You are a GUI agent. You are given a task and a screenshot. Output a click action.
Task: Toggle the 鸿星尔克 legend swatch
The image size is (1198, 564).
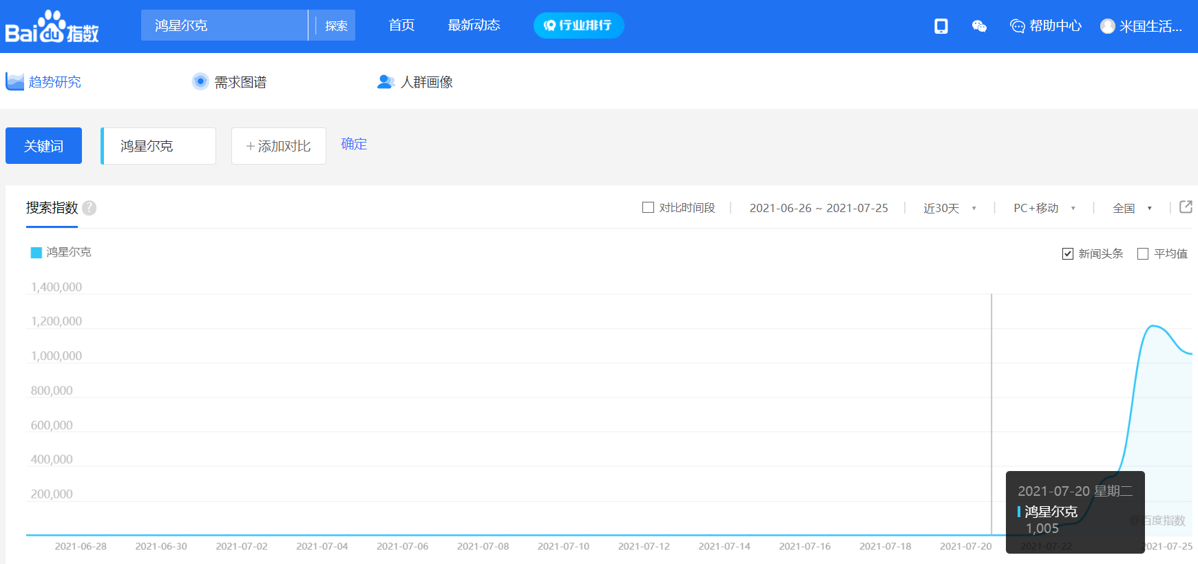36,253
